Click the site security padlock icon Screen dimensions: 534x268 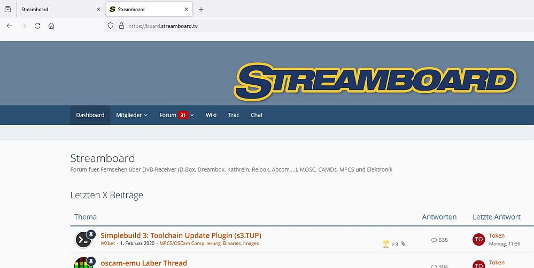[x=121, y=26]
